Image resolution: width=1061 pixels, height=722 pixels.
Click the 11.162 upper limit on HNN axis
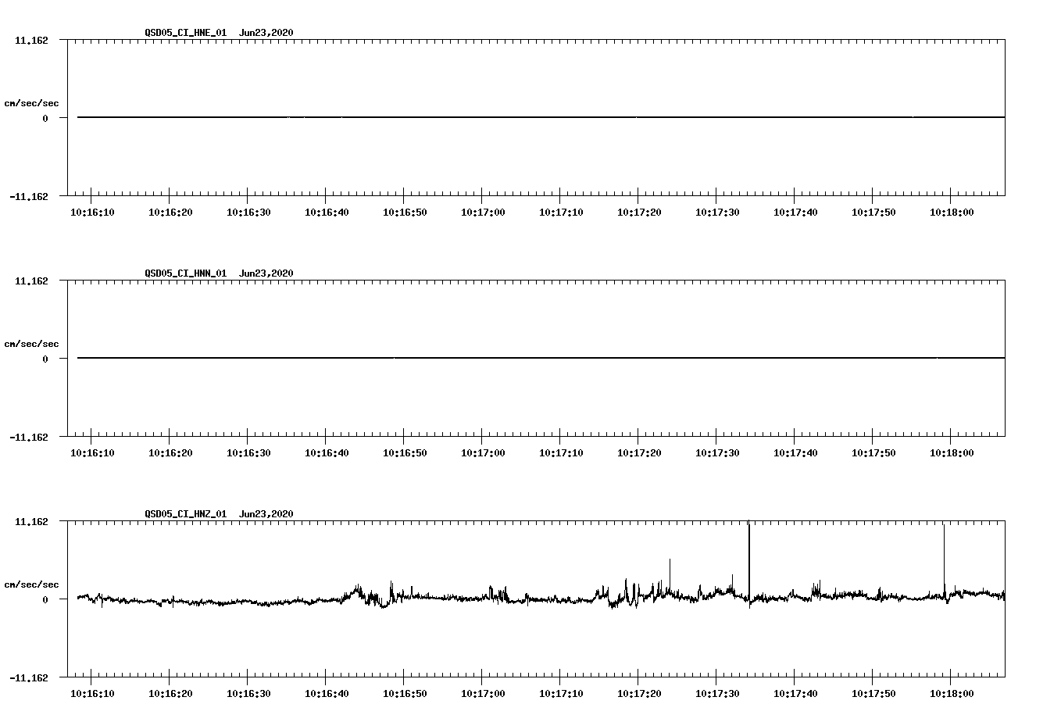tap(31, 281)
